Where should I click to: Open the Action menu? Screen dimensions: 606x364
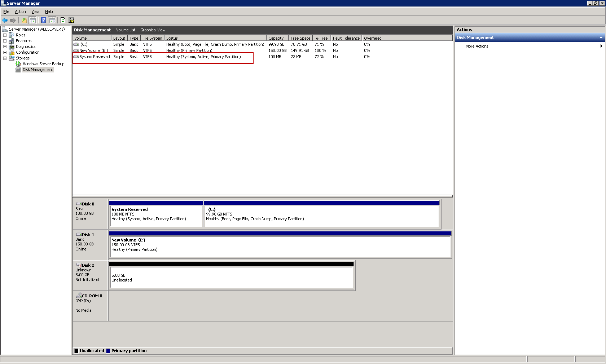(x=20, y=12)
